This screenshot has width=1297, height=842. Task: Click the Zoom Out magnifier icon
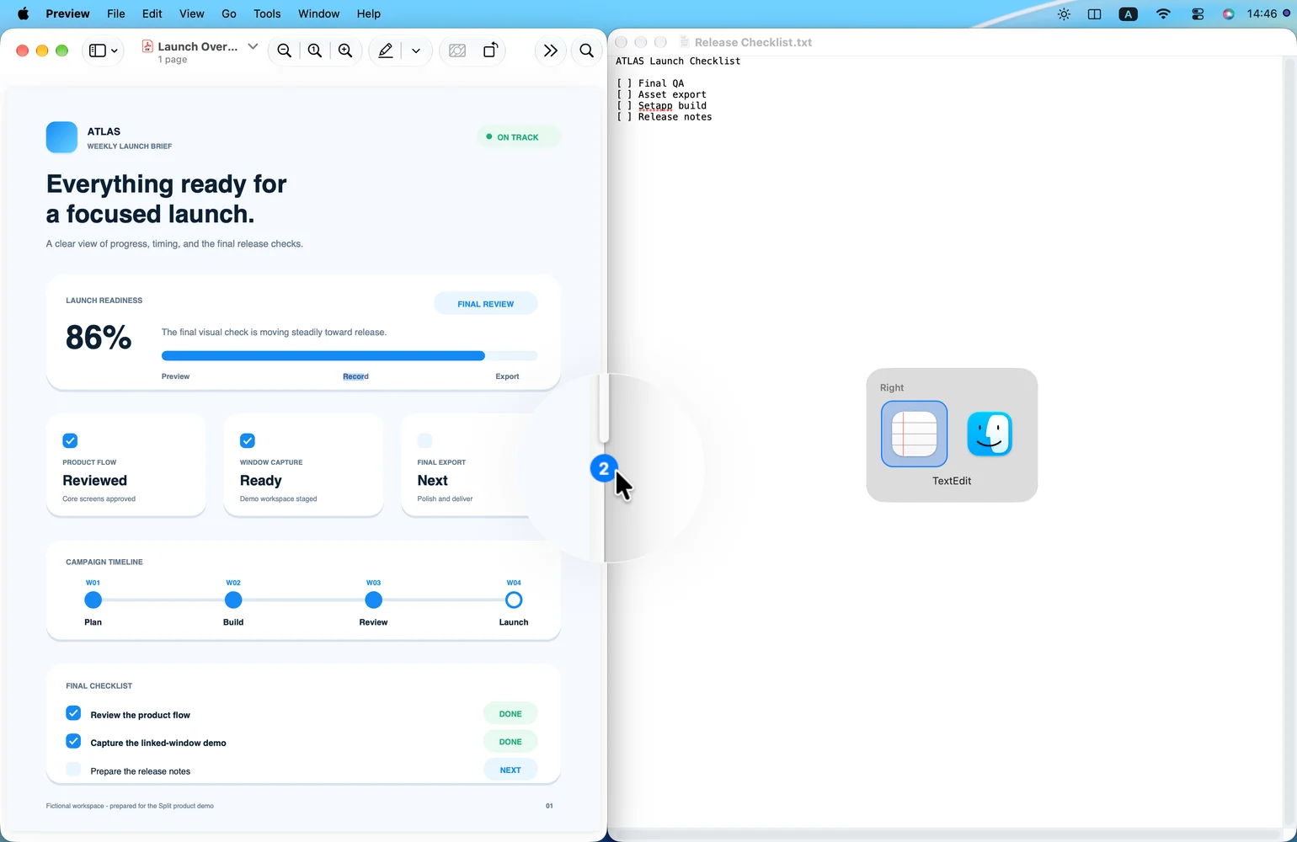[x=285, y=51]
